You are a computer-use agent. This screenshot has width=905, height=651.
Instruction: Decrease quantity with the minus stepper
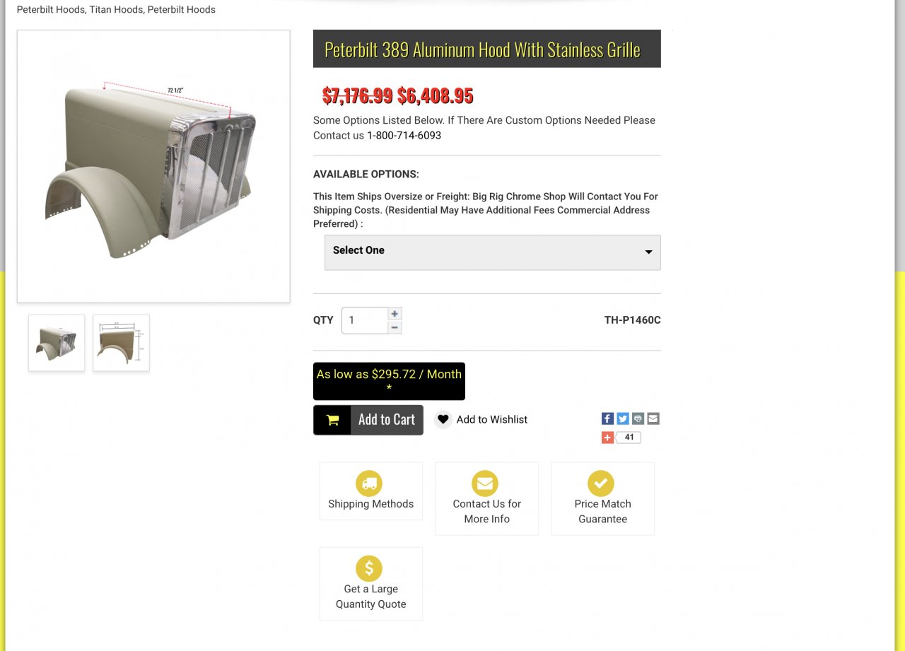[x=395, y=327]
